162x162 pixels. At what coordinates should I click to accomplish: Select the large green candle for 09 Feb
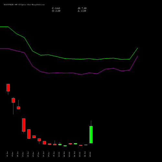click(91, 134)
